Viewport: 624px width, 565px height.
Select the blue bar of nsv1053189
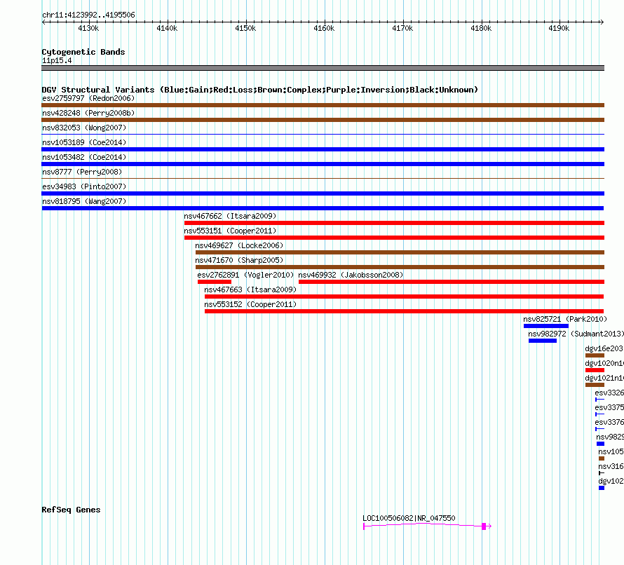click(323, 149)
